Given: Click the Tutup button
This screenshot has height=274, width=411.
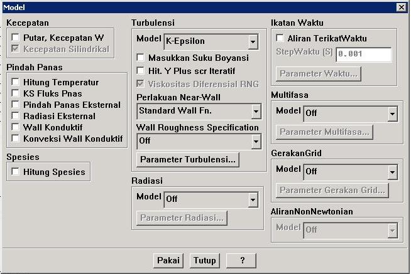Looking at the screenshot, I should coord(204,260).
